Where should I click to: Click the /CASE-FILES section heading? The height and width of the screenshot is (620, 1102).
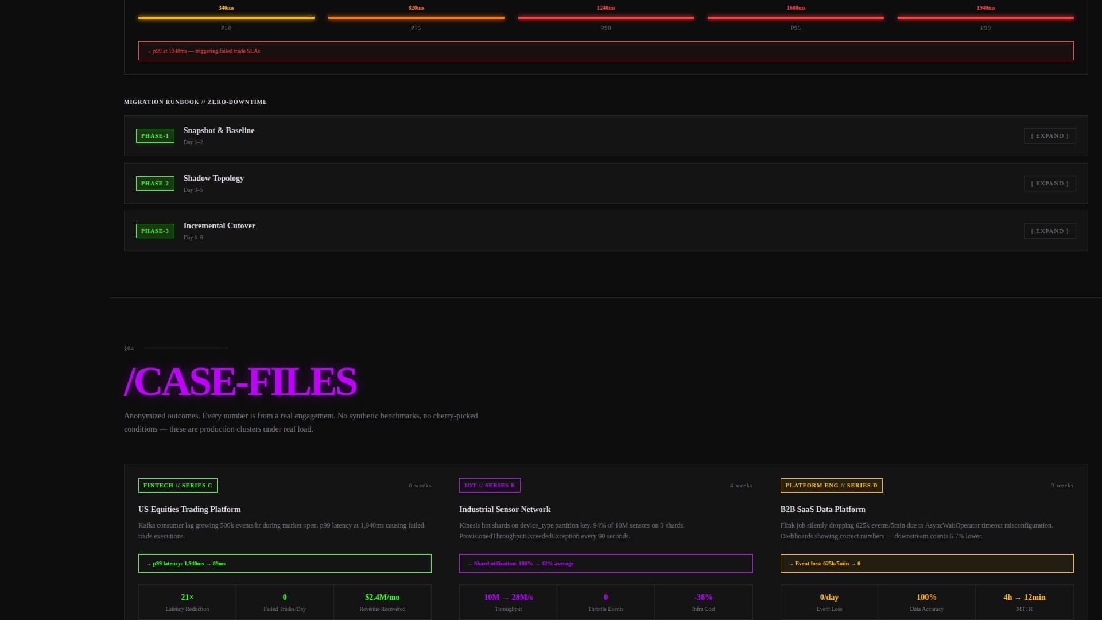point(240,381)
